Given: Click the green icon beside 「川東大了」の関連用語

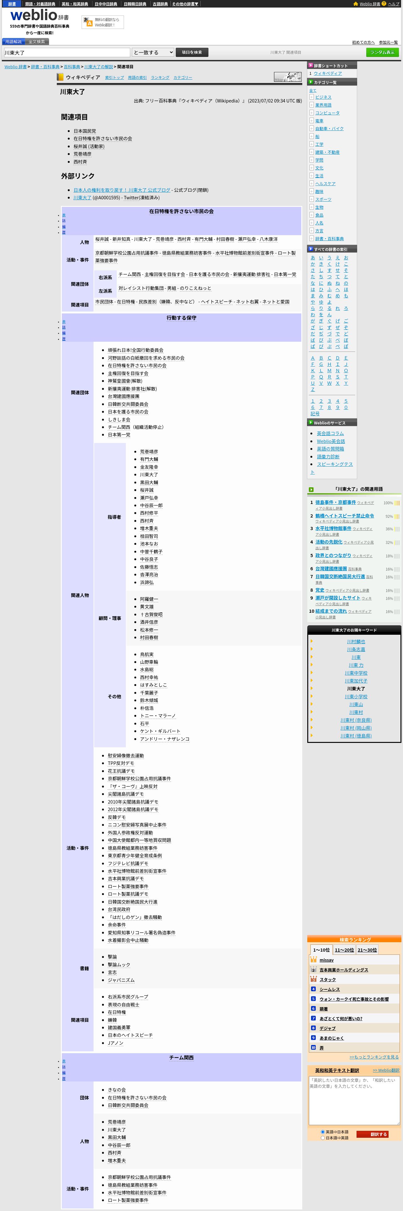Looking at the screenshot, I should [311, 489].
